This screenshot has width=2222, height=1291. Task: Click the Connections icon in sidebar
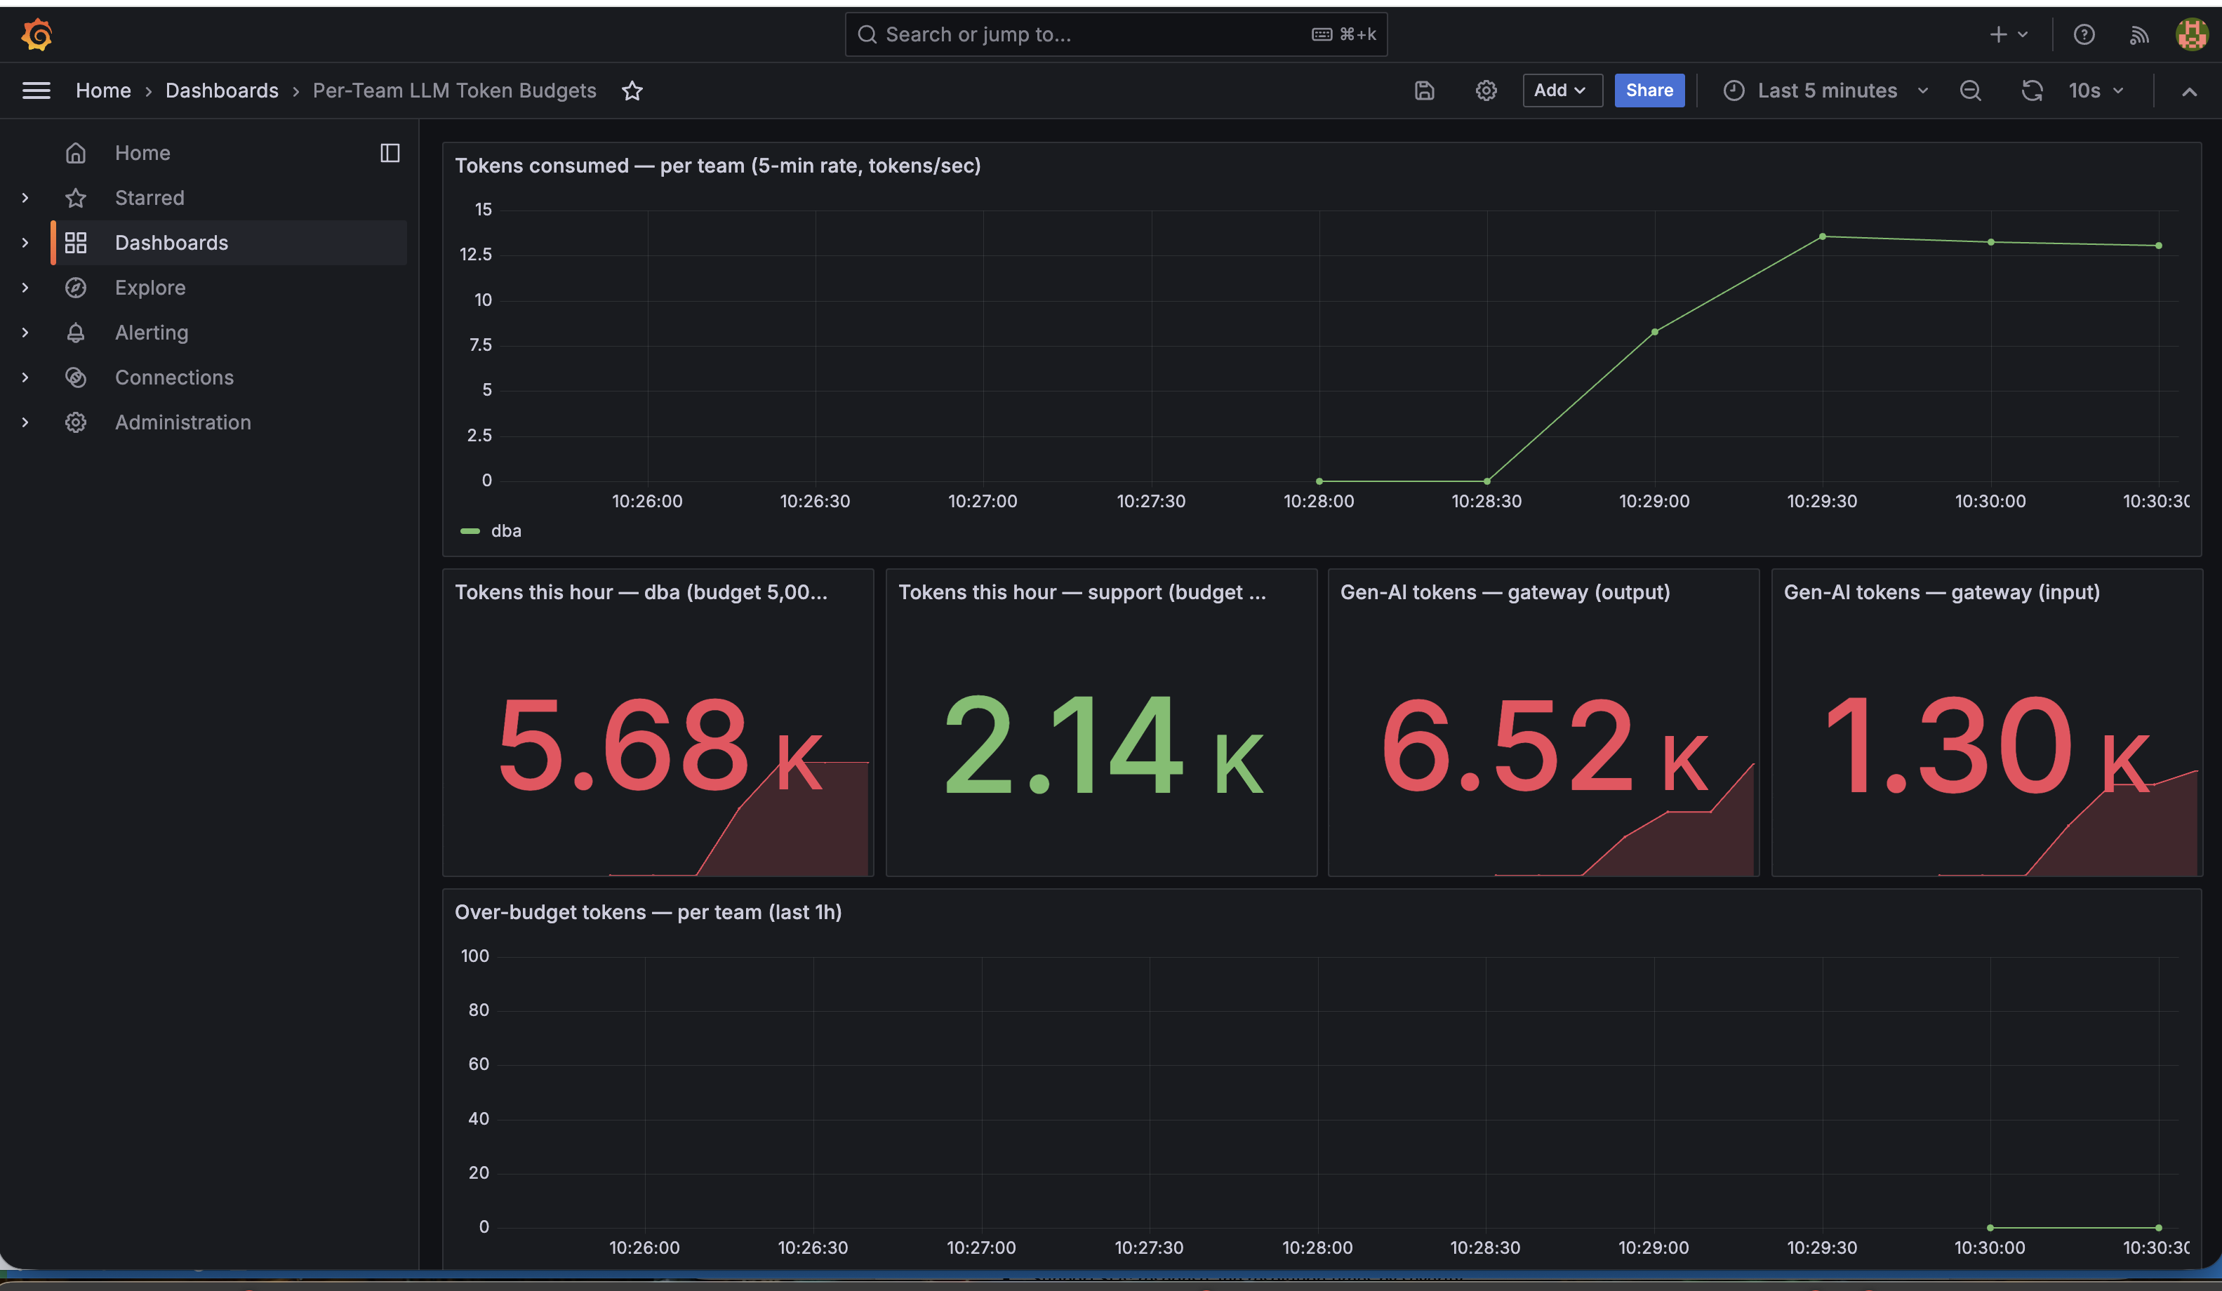point(76,377)
